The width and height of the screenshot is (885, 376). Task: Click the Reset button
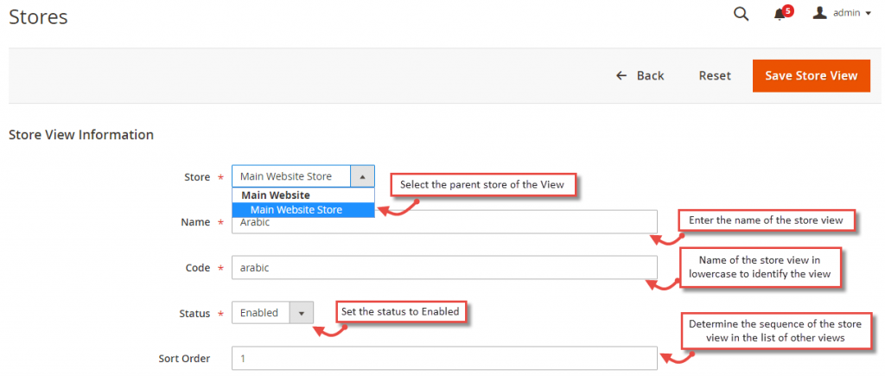pyautogui.click(x=715, y=76)
